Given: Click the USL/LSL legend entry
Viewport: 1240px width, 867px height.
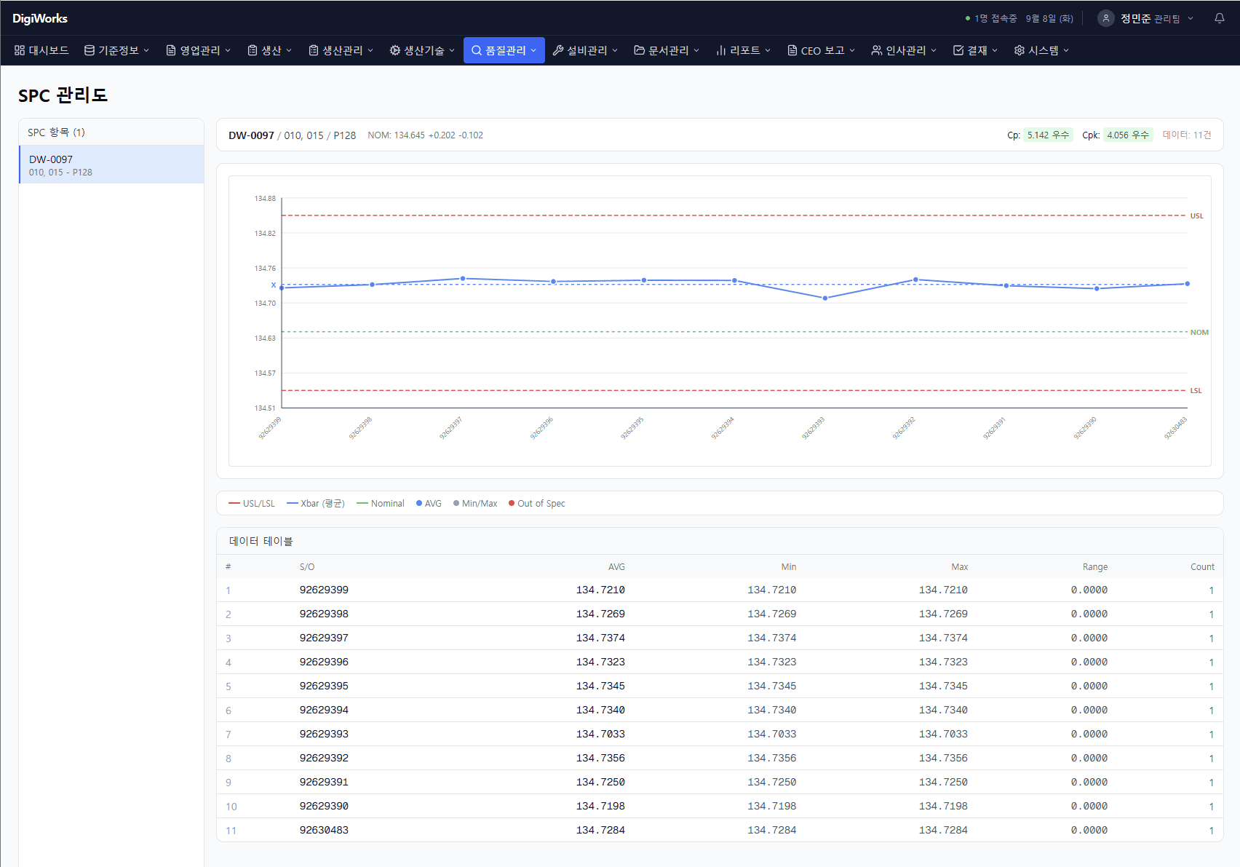Looking at the screenshot, I should pyautogui.click(x=252, y=503).
